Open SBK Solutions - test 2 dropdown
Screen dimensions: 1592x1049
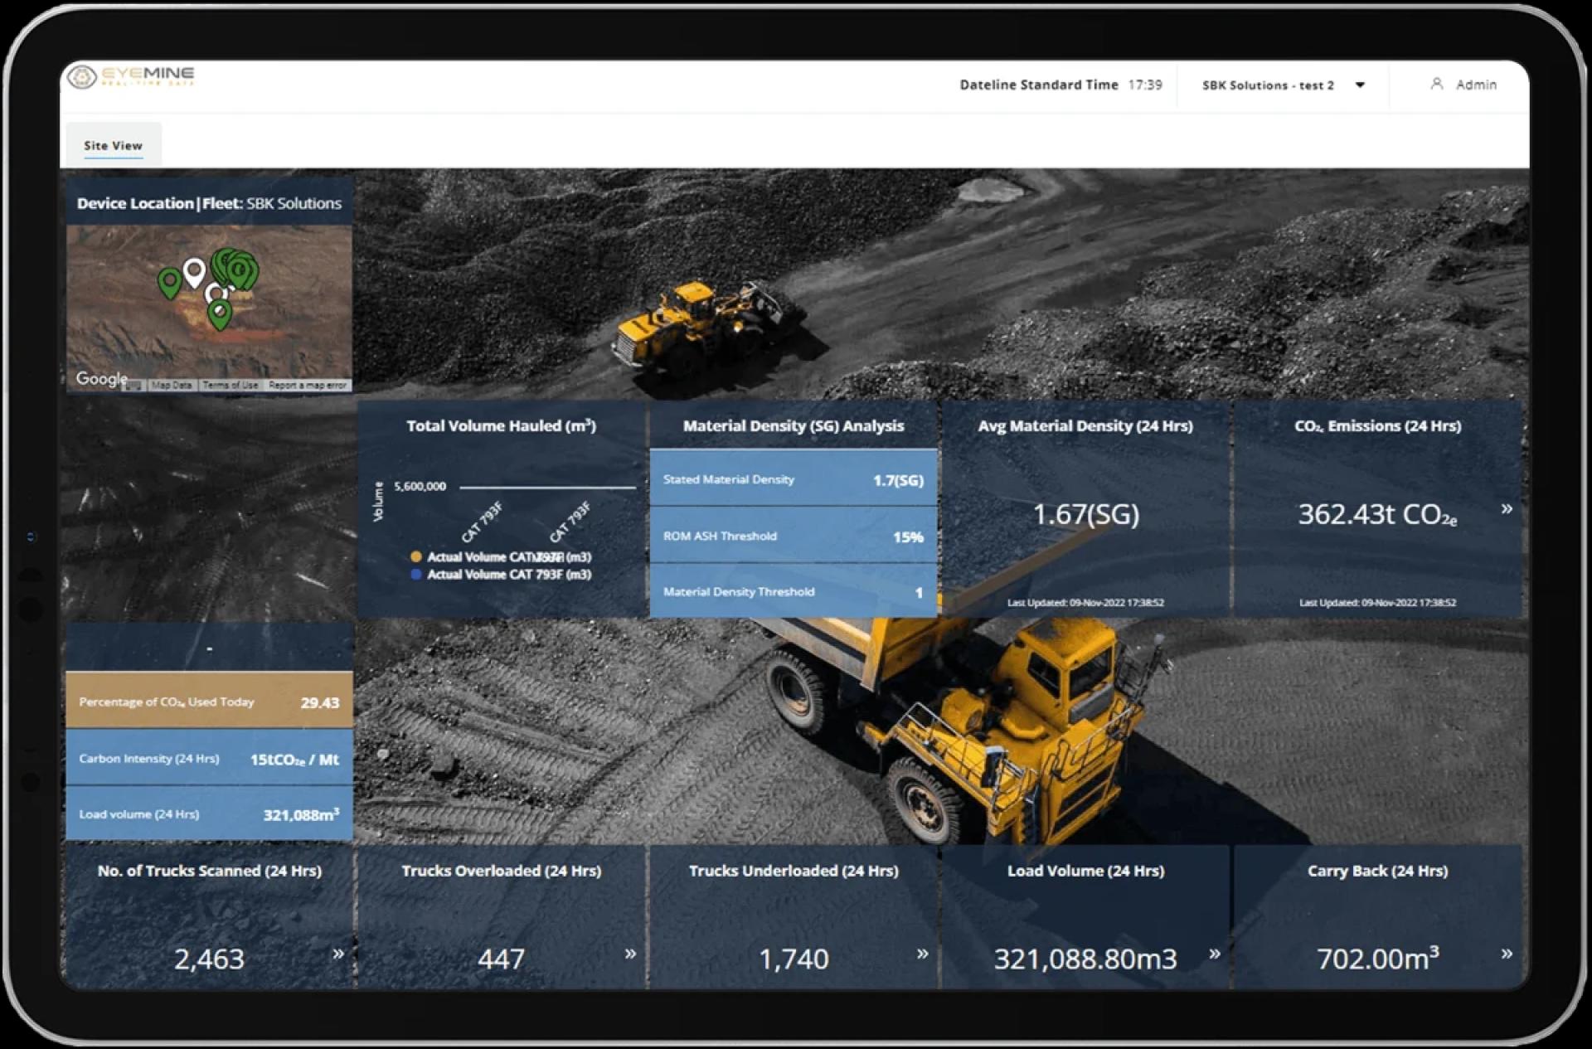1268,85
